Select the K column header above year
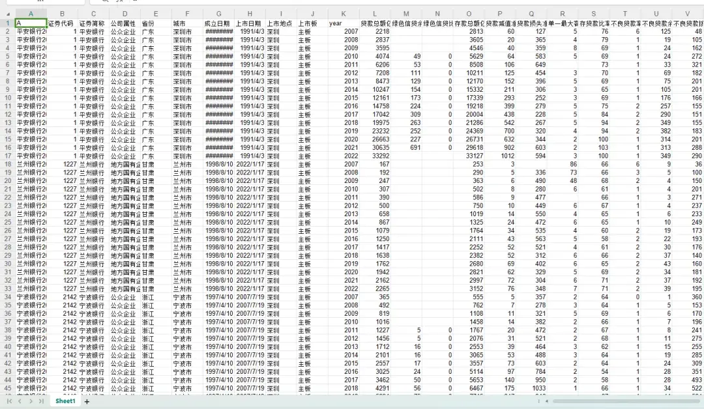The height and width of the screenshot is (409, 704). click(344, 14)
